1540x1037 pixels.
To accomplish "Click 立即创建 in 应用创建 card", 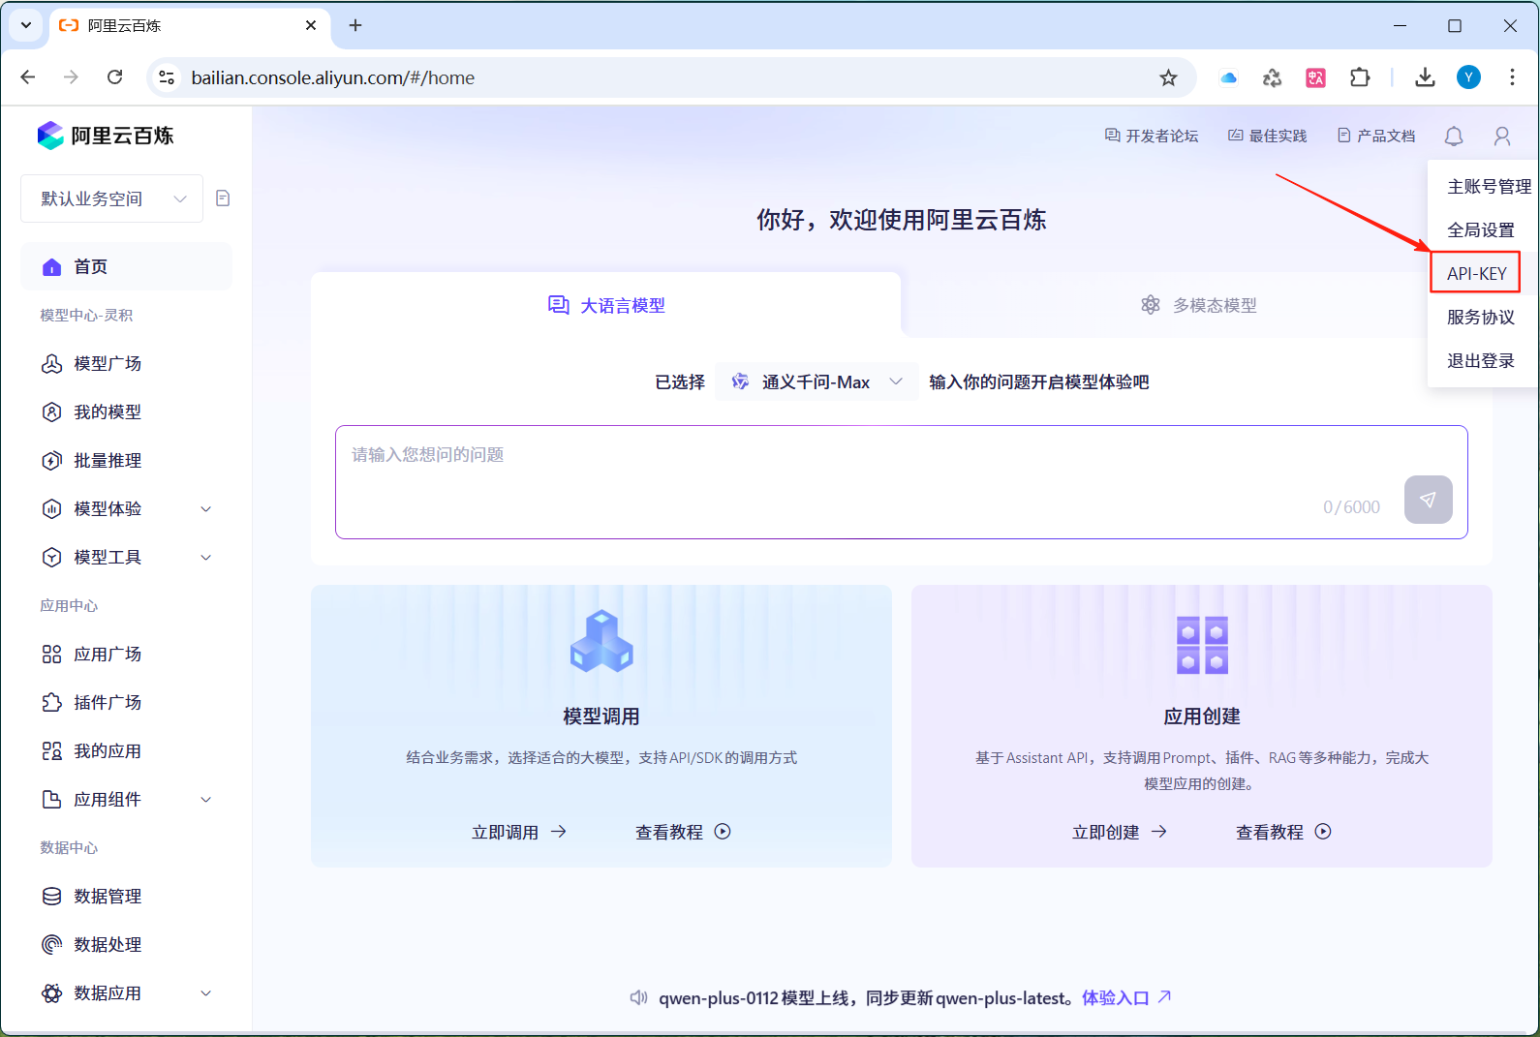I will [1120, 833].
